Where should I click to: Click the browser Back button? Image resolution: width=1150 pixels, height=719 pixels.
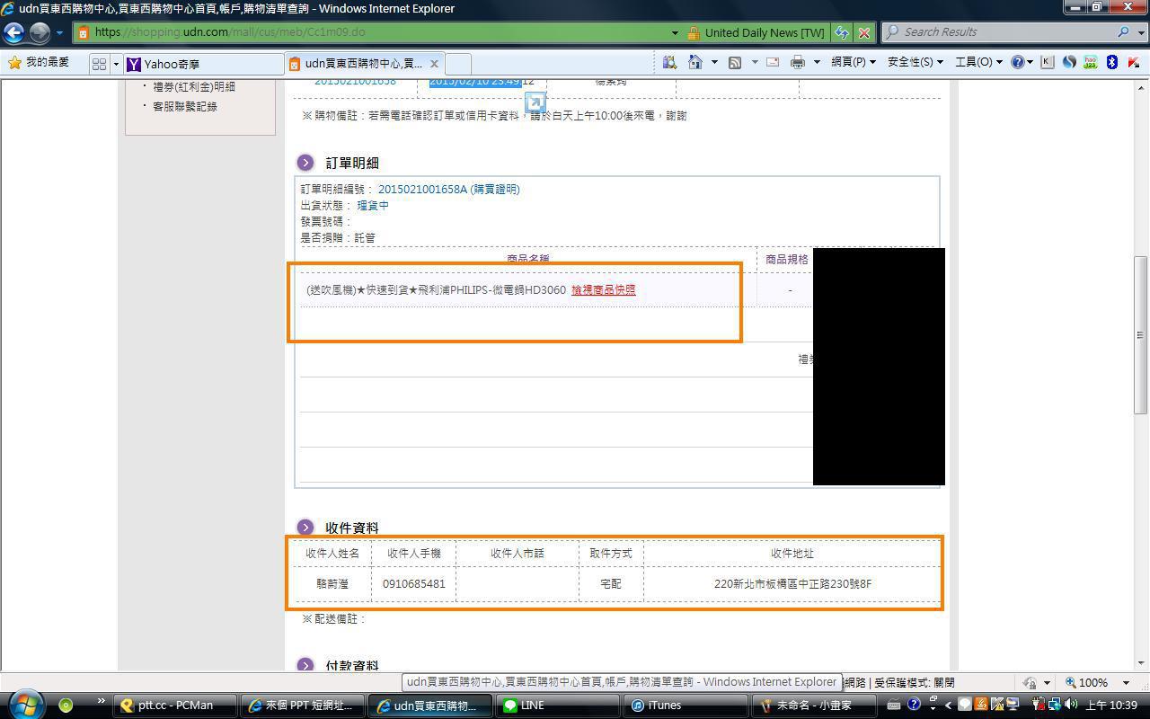[x=13, y=32]
